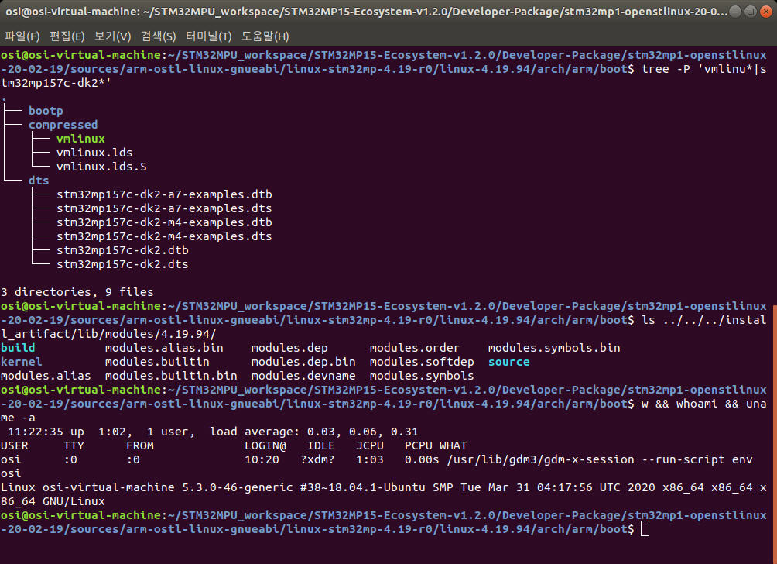777x564 pixels.
Task: Click 'modules.order' in ls output
Action: pyautogui.click(x=415, y=348)
